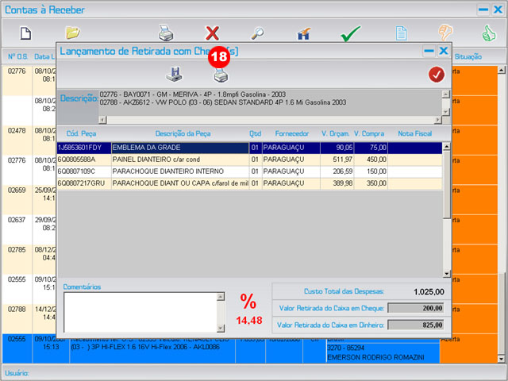Click the Situação column header

tap(468, 56)
